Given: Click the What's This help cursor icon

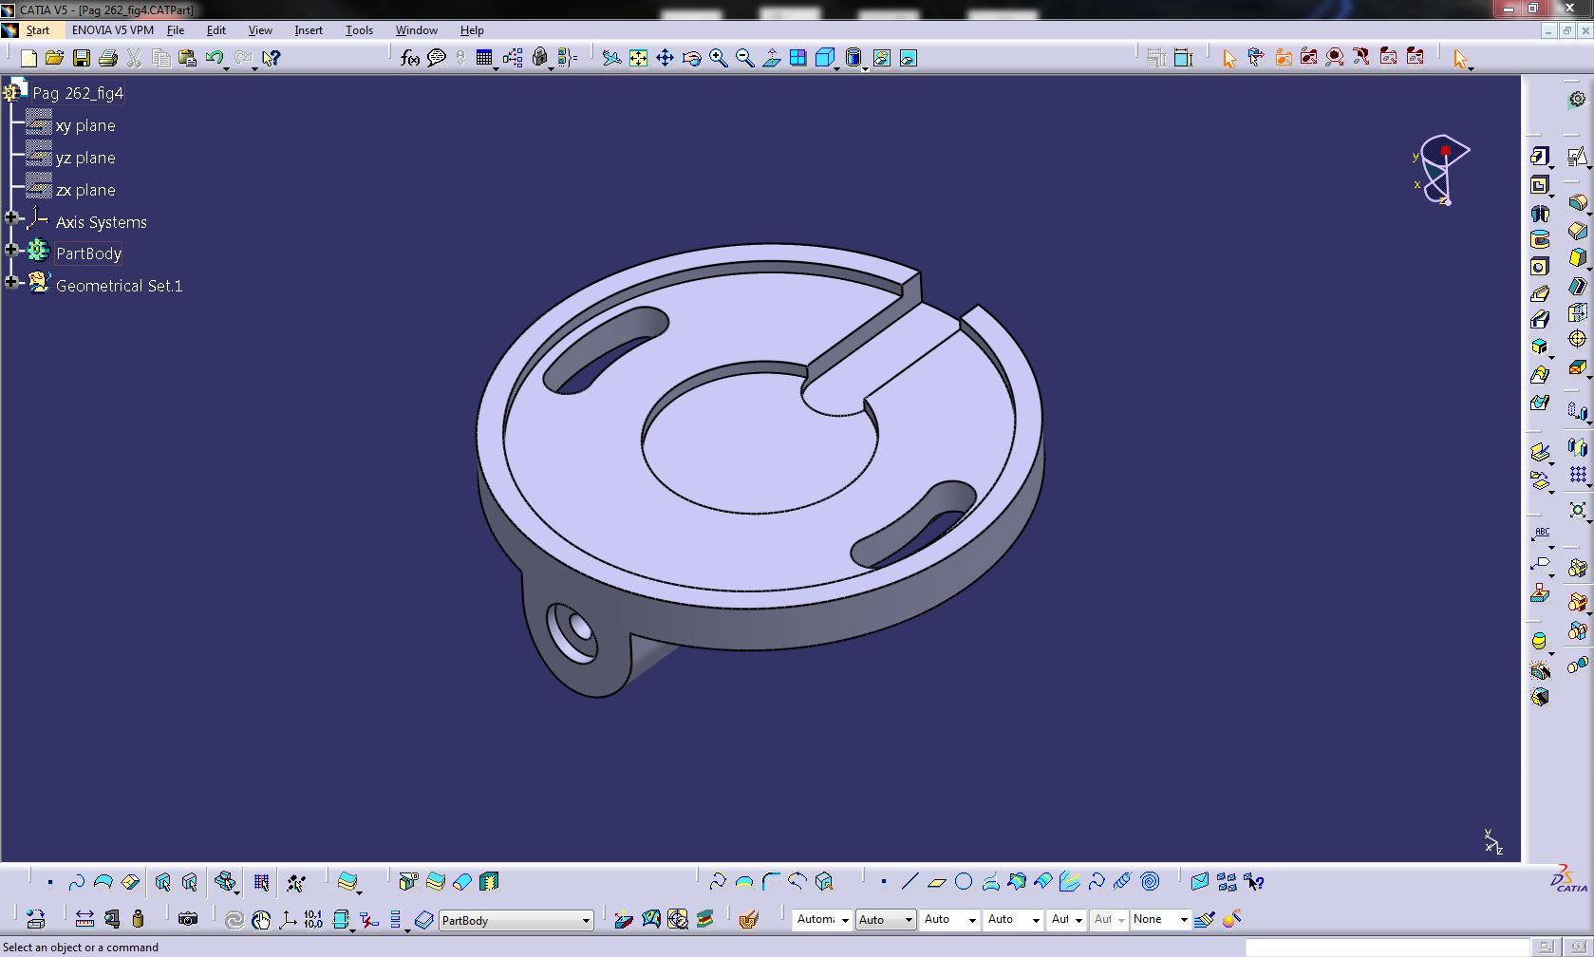Looking at the screenshot, I should [x=272, y=59].
